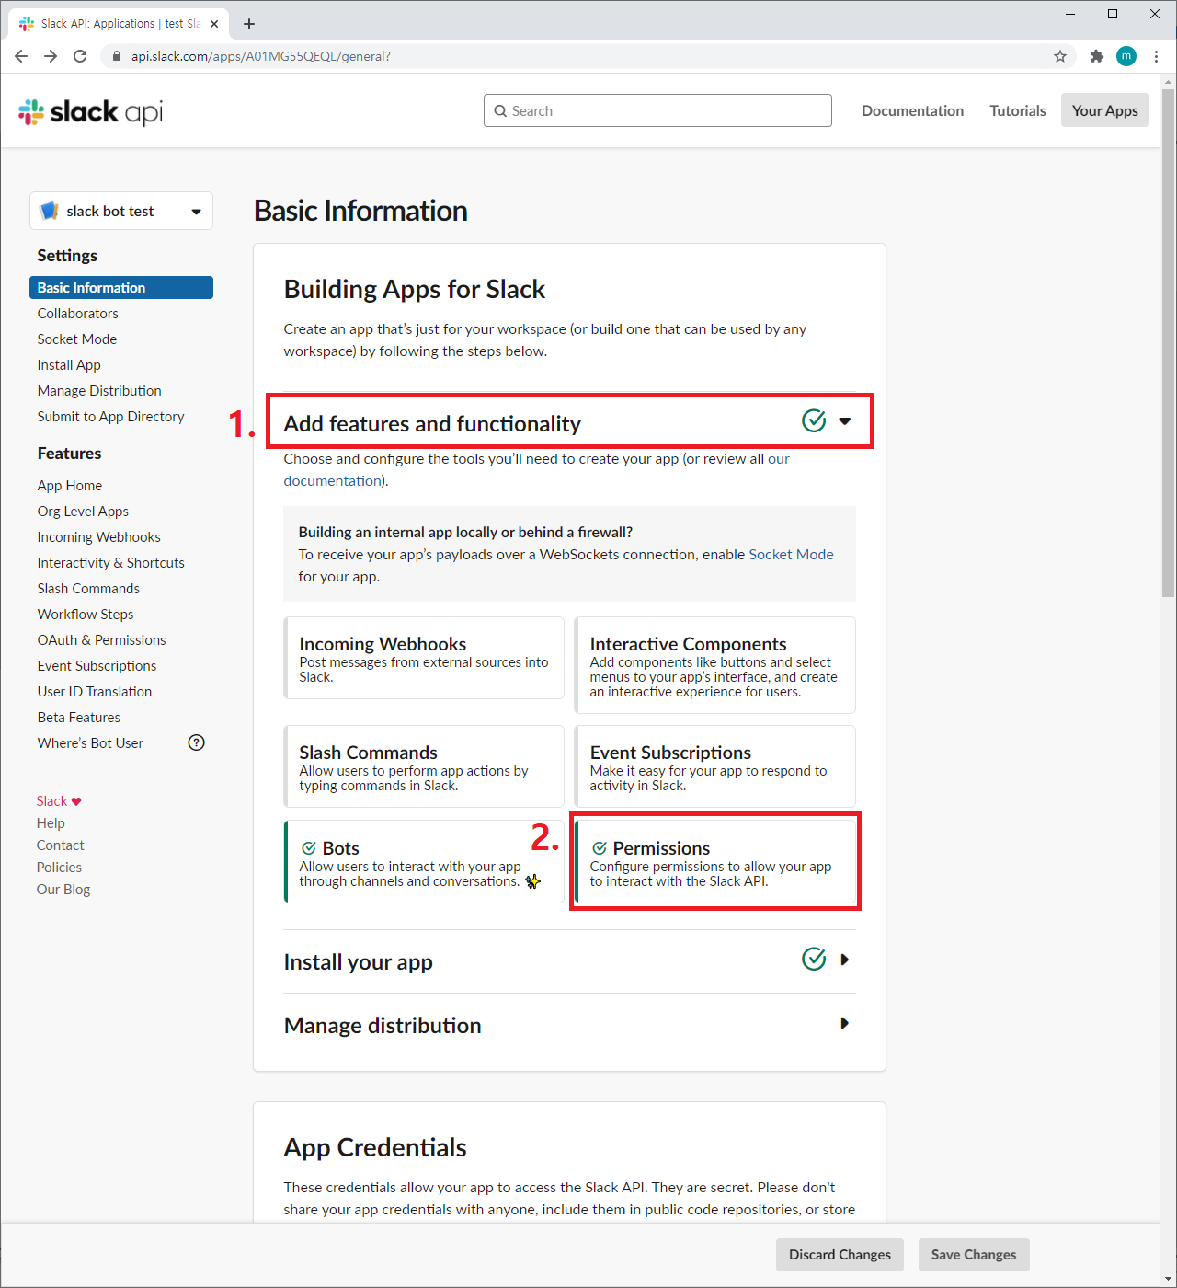Screen dimensions: 1177x1288
Task: Click into the Search field
Action: 657,110
